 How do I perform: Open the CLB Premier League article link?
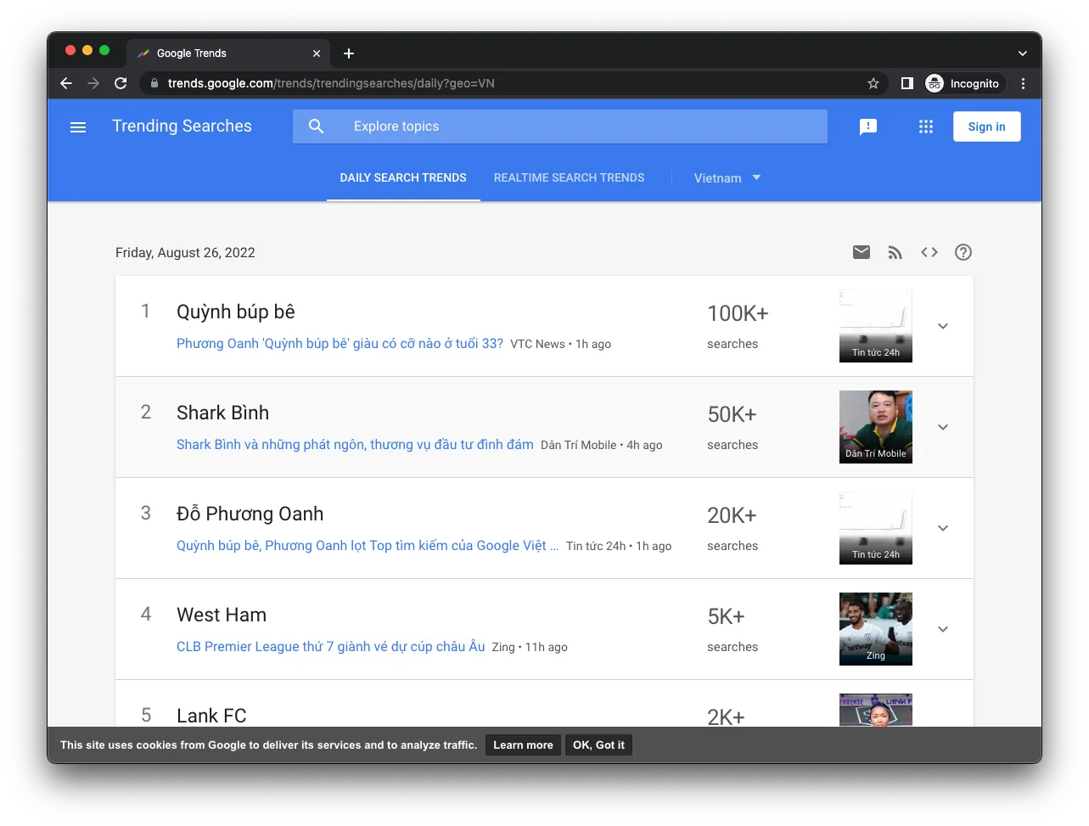[331, 647]
